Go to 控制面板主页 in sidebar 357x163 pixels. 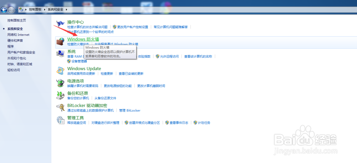[x=17, y=20]
